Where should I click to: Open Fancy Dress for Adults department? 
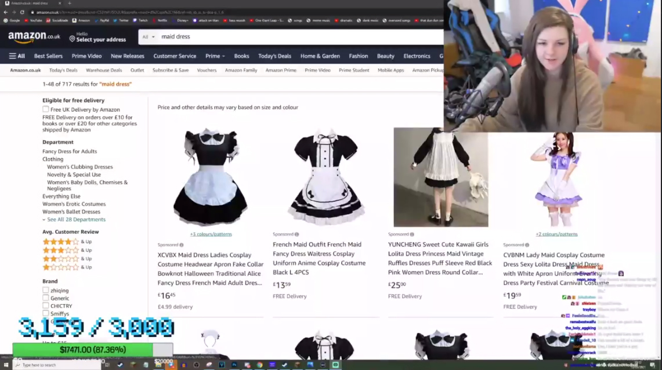(x=70, y=151)
